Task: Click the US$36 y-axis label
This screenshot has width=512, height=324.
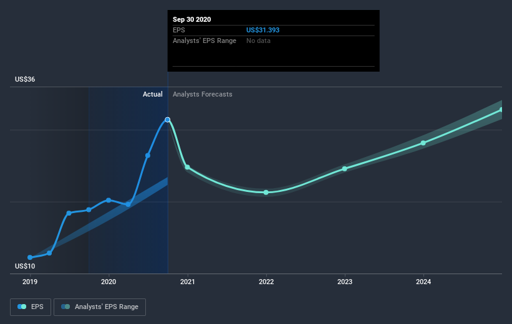Action: 25,79
